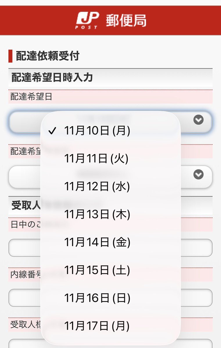Choose 11月17日 (月) date entry

point(97,326)
